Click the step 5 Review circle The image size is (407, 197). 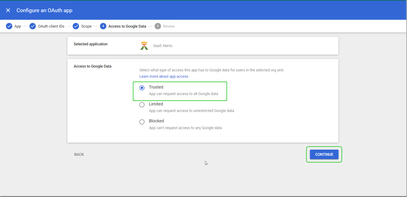click(x=158, y=26)
